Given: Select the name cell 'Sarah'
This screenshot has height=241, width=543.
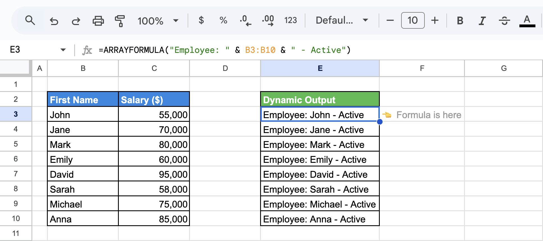Looking at the screenshot, I should point(83,189).
